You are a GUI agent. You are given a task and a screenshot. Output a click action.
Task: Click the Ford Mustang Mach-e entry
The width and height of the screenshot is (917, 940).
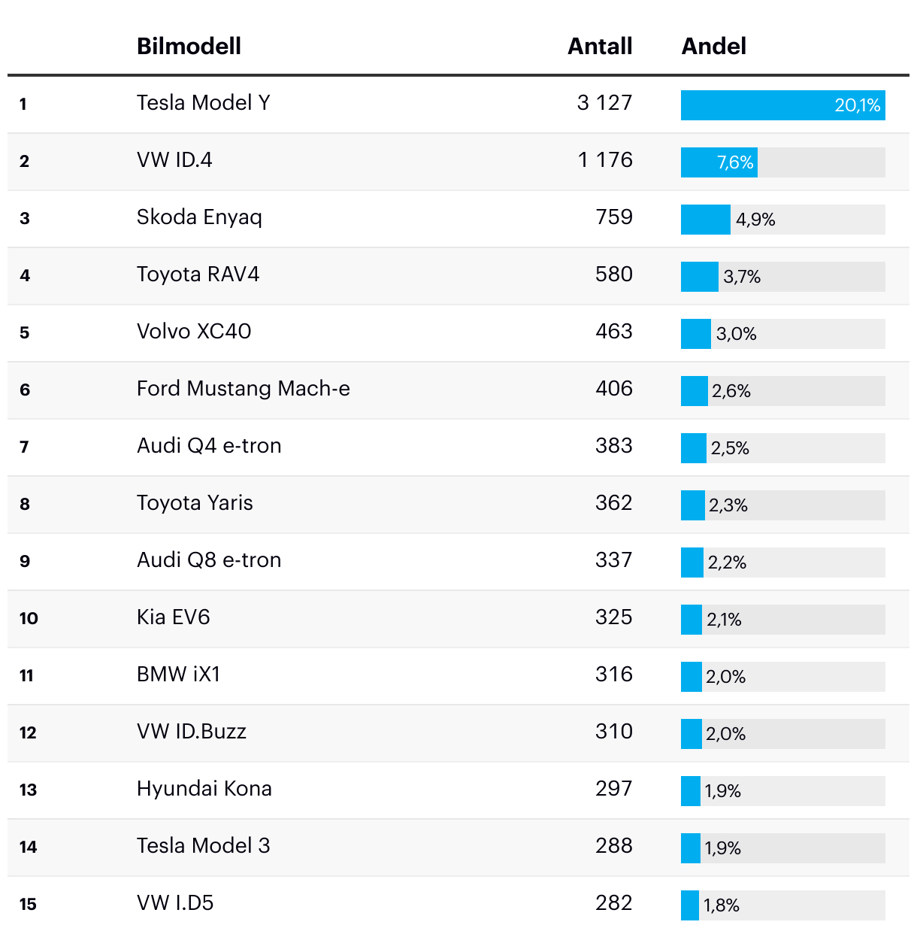pos(243,389)
